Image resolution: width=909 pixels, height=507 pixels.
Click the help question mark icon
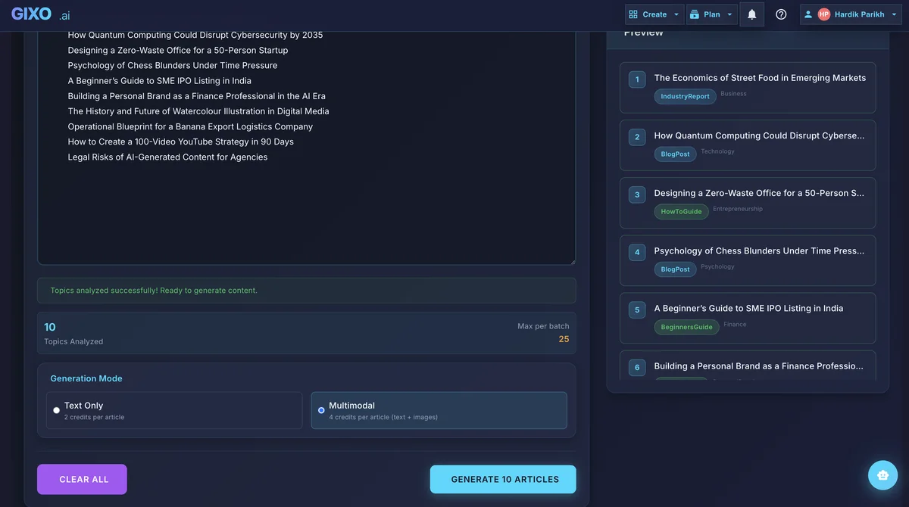(x=781, y=14)
